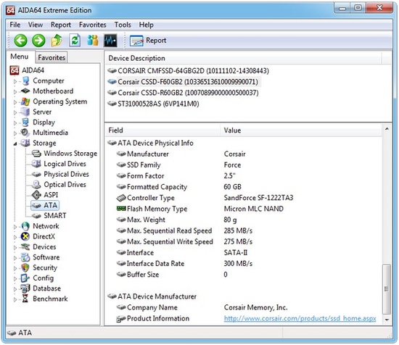The width and height of the screenshot is (399, 345).
Task: Open the users icon in the toolbar
Action: click(x=93, y=41)
